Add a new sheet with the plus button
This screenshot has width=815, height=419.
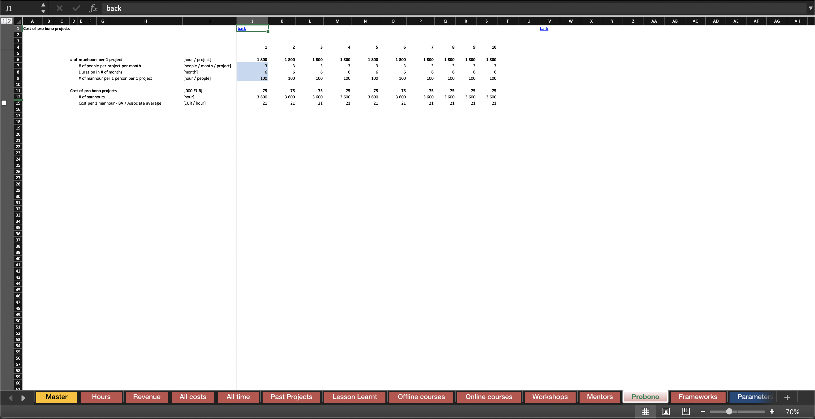tap(787, 398)
